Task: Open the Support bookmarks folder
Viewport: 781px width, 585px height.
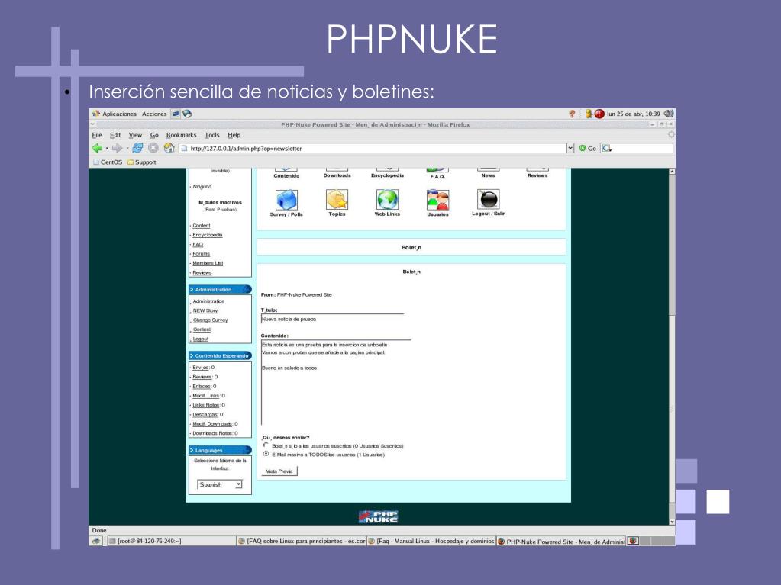Action: [x=141, y=162]
